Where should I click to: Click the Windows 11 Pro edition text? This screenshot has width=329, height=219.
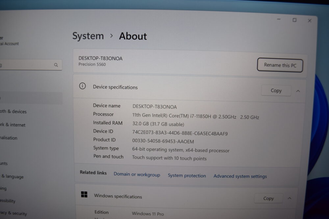(x=148, y=214)
